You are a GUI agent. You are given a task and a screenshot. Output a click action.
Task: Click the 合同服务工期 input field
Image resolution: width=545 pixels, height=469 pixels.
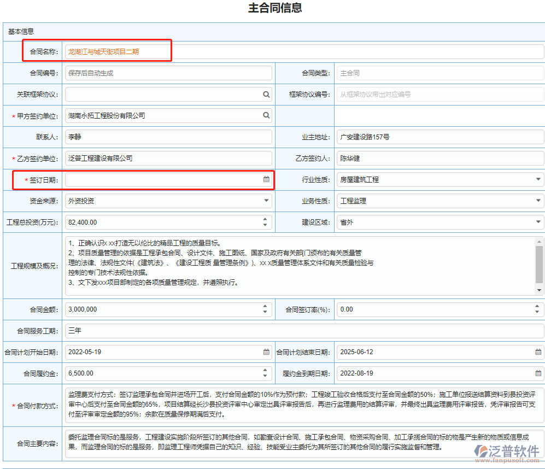point(303,331)
